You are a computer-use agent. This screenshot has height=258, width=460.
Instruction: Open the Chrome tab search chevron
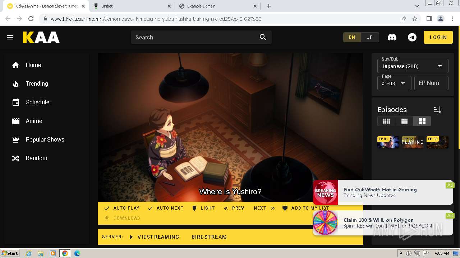pos(417,6)
